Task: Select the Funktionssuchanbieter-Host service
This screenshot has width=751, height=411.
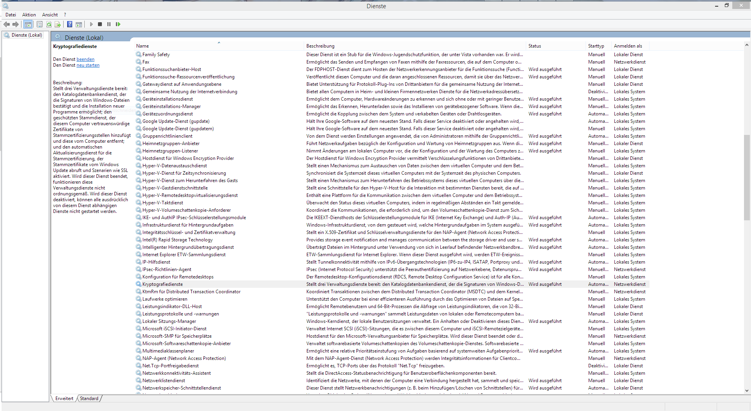Action: coord(392,69)
